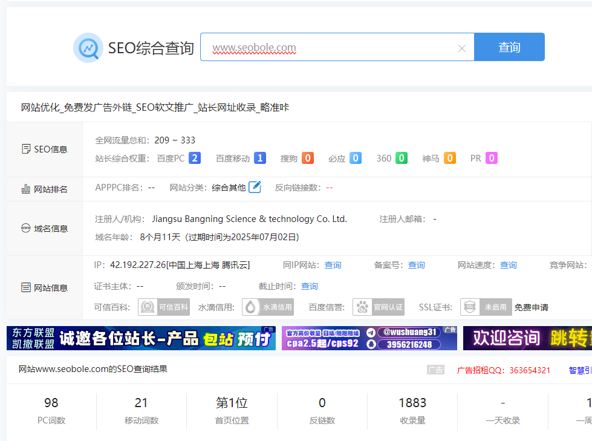Click the 可信百科 badge
Screen dimensions: 592x441
[164, 307]
